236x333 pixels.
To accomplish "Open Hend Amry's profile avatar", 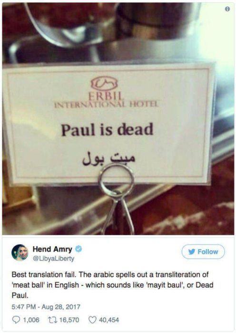I will tap(20, 253).
